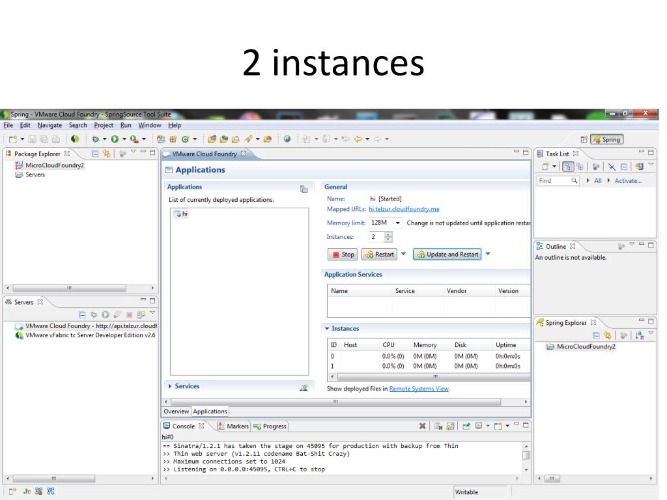Open the Package Explorer view menu triangle
The width and height of the screenshot is (667, 500).
point(133,151)
